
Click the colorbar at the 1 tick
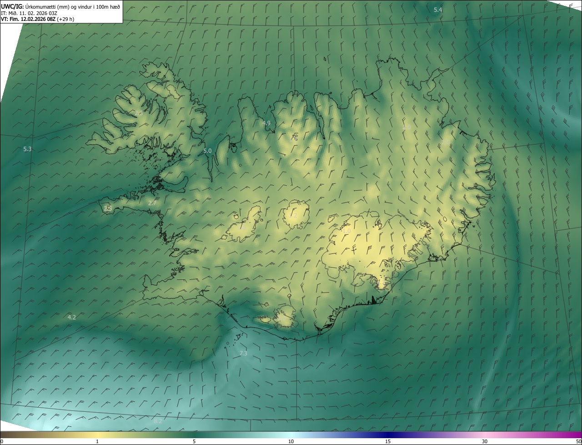coord(97,435)
